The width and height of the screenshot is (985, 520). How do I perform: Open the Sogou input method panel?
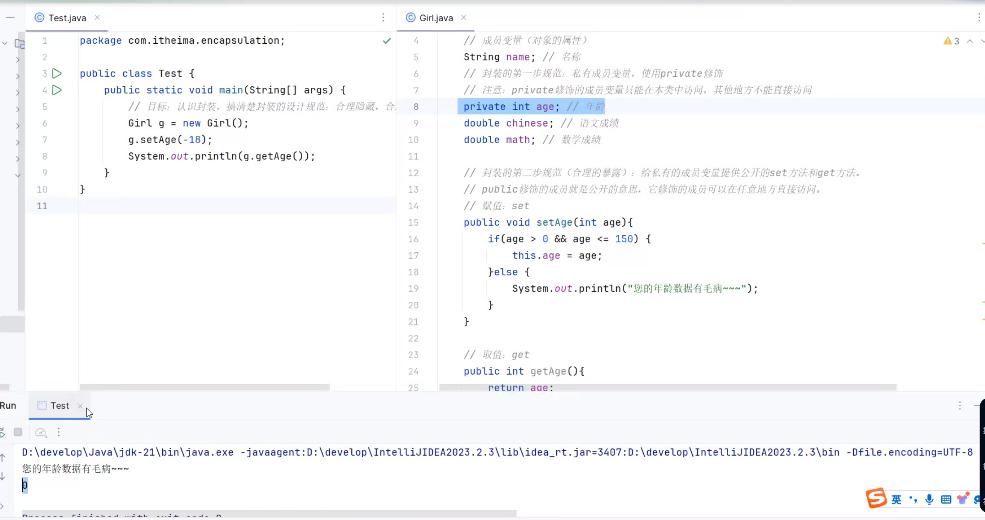(876, 499)
